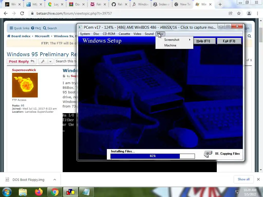Click the network tray icon

point(237,192)
